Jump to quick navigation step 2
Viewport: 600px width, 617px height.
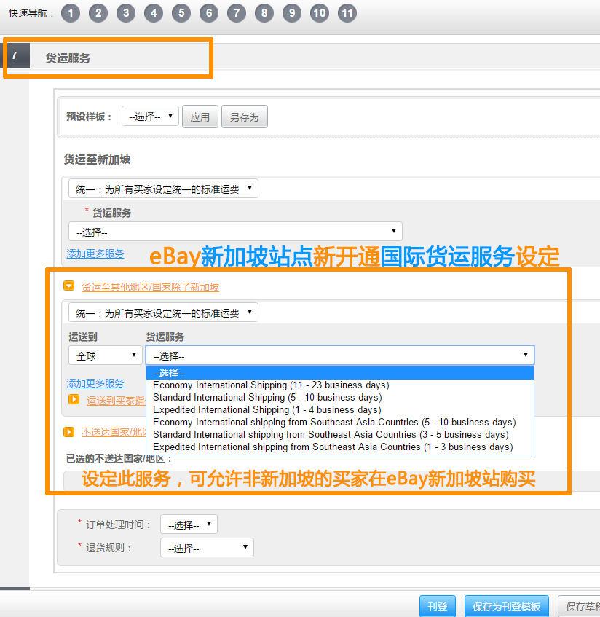tap(98, 13)
